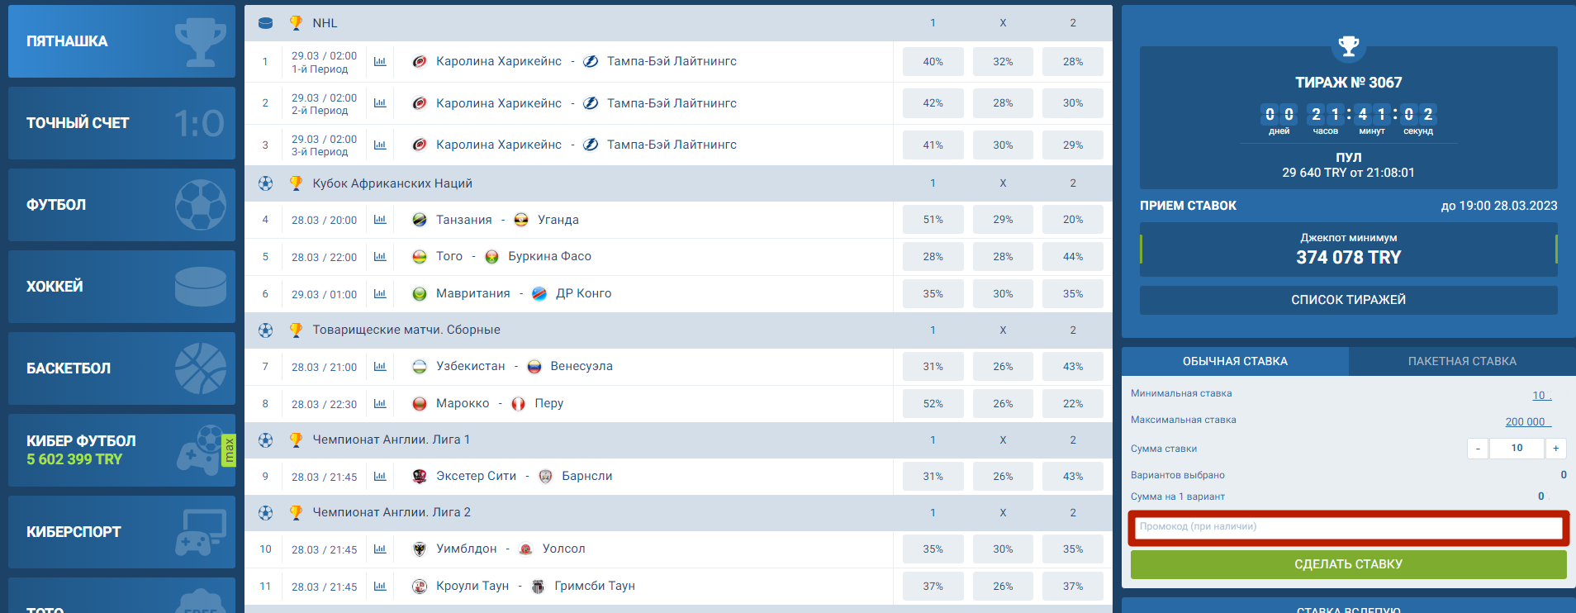The width and height of the screenshot is (1576, 613).
Task: Select 40% outcome 1 for Каролина 1-й Период
Action: (933, 62)
